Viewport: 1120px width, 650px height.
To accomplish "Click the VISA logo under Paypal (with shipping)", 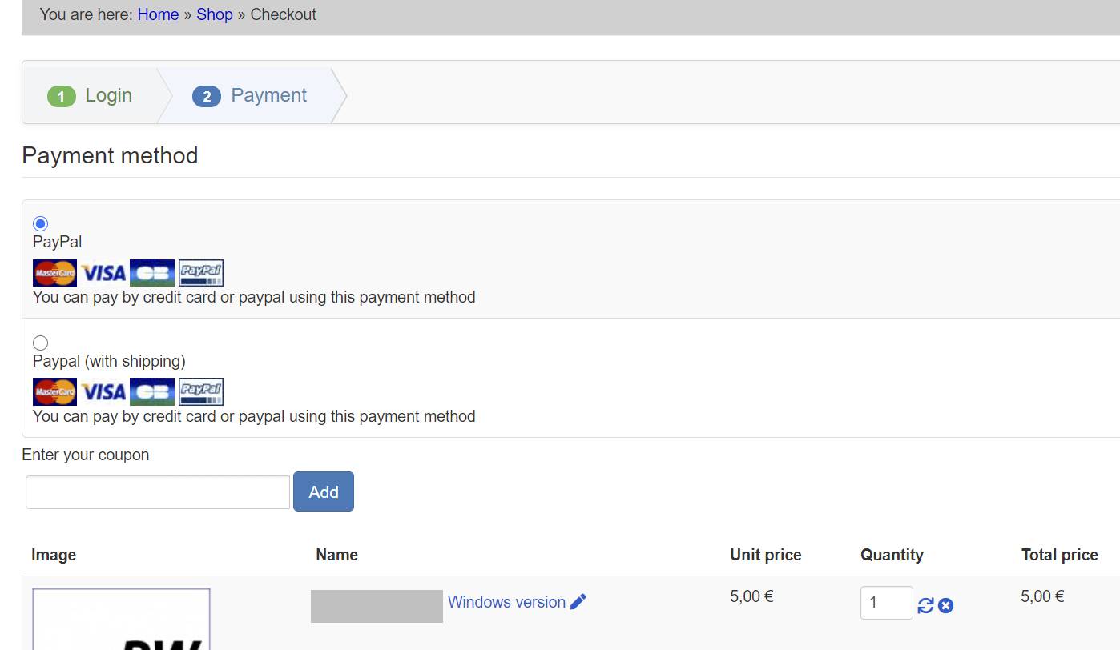I will tap(103, 392).
